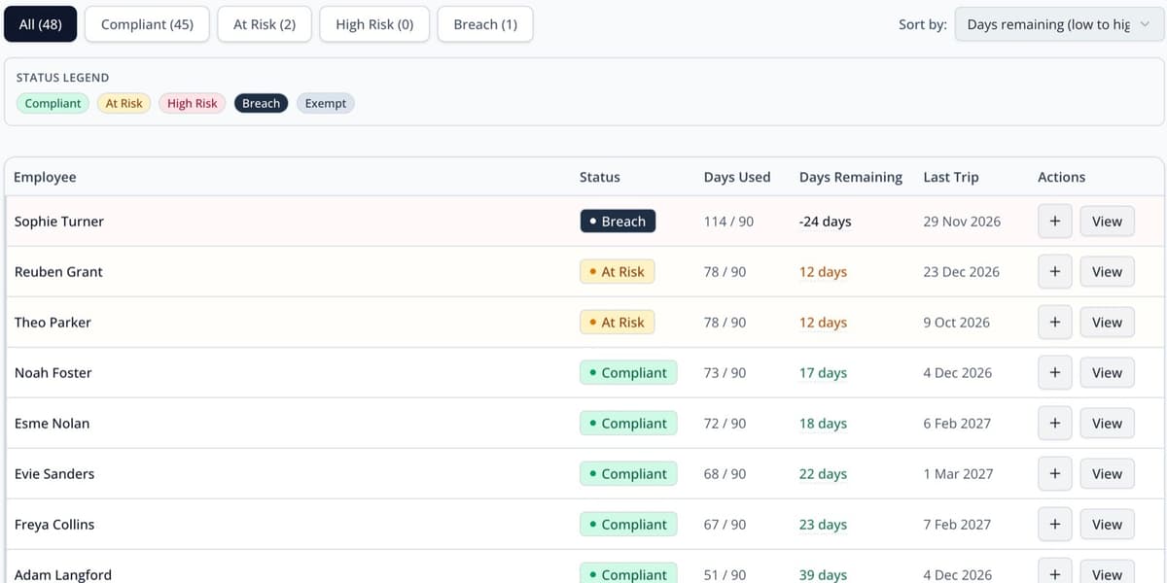Click the 17 days remaining value
The image size is (1167, 583).
pyautogui.click(x=823, y=373)
